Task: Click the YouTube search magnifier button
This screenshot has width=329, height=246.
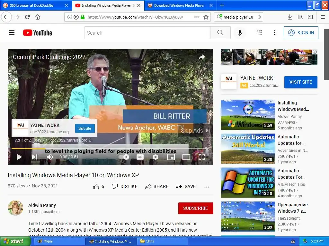Action: [x=220, y=33]
